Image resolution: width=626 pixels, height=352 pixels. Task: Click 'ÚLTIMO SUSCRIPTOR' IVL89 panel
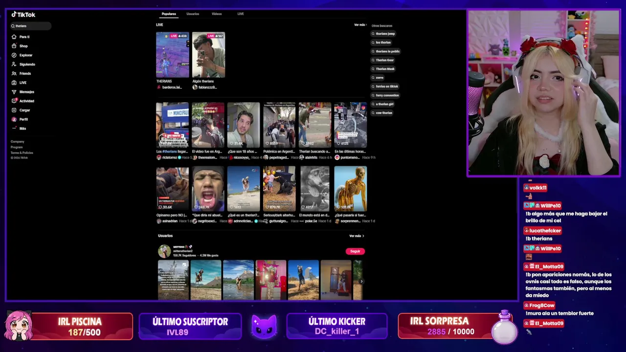[190, 326]
